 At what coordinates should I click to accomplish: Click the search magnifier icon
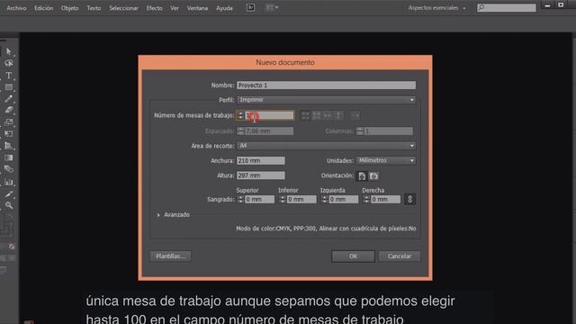(481, 7)
